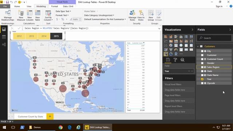This screenshot has width=233, height=131.
Task: Collapse the Customers table tree
Action: [x=198, y=46]
